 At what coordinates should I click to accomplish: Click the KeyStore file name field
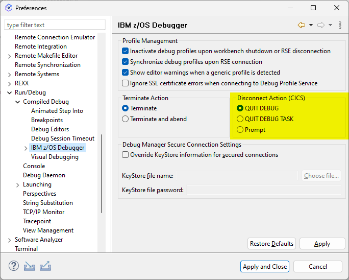pos(237,176)
